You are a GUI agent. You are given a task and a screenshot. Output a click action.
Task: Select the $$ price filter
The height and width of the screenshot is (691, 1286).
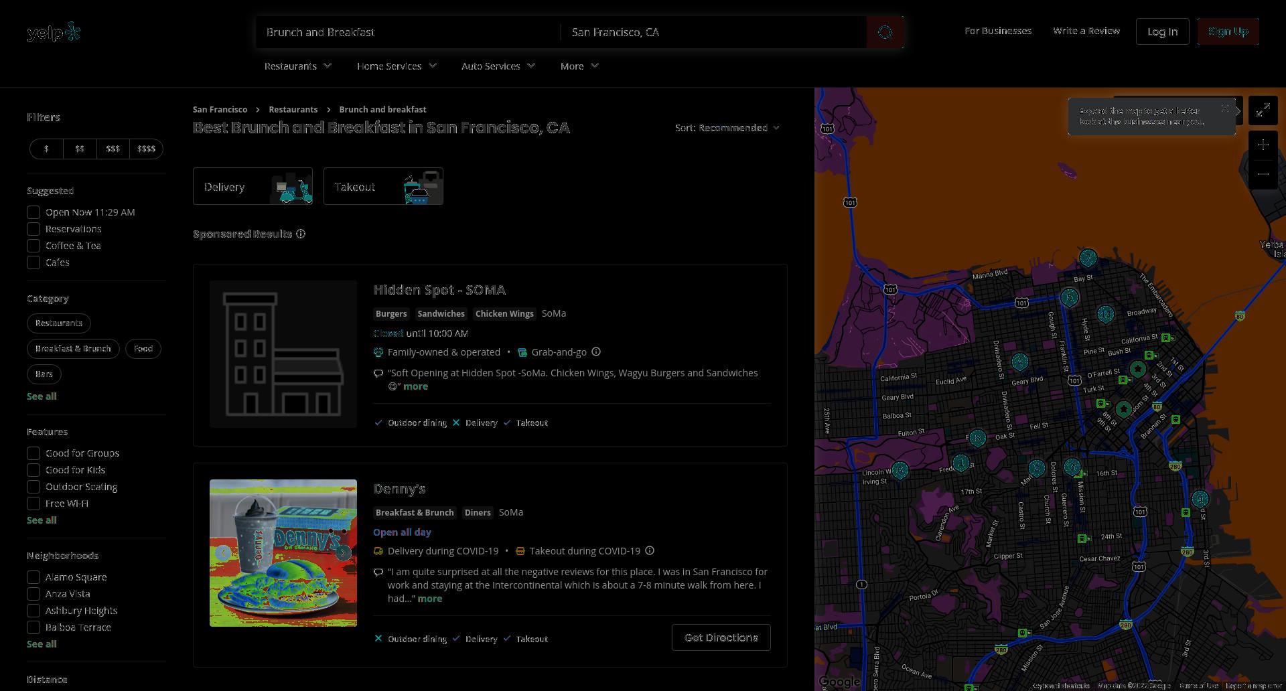80,149
